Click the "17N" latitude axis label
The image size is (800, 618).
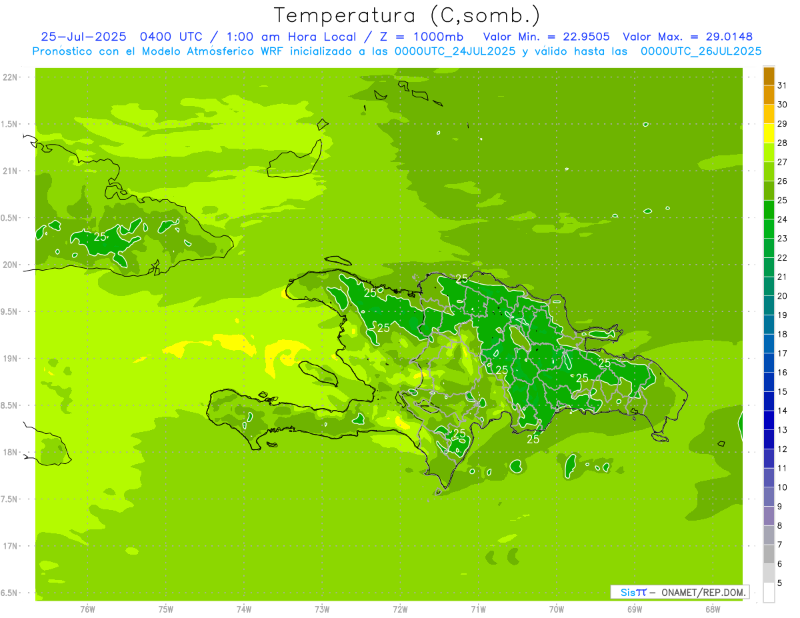(9, 546)
